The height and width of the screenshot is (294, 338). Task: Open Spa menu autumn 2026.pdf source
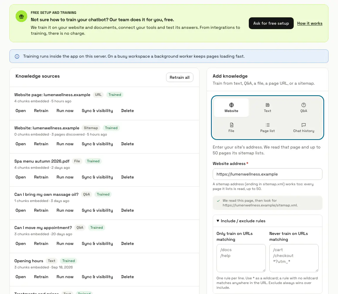21,177
